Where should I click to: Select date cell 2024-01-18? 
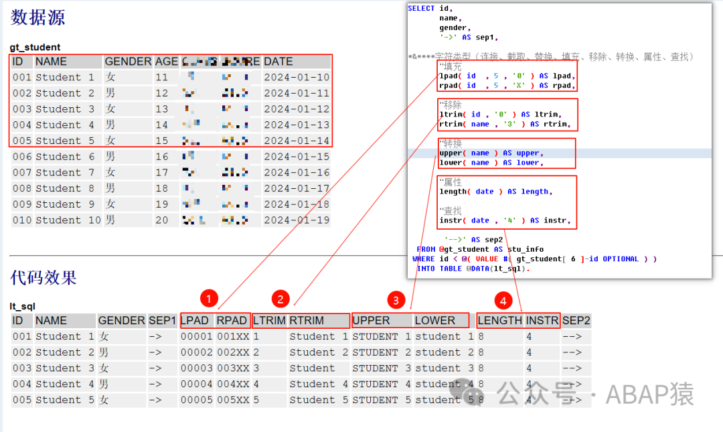[x=297, y=204]
